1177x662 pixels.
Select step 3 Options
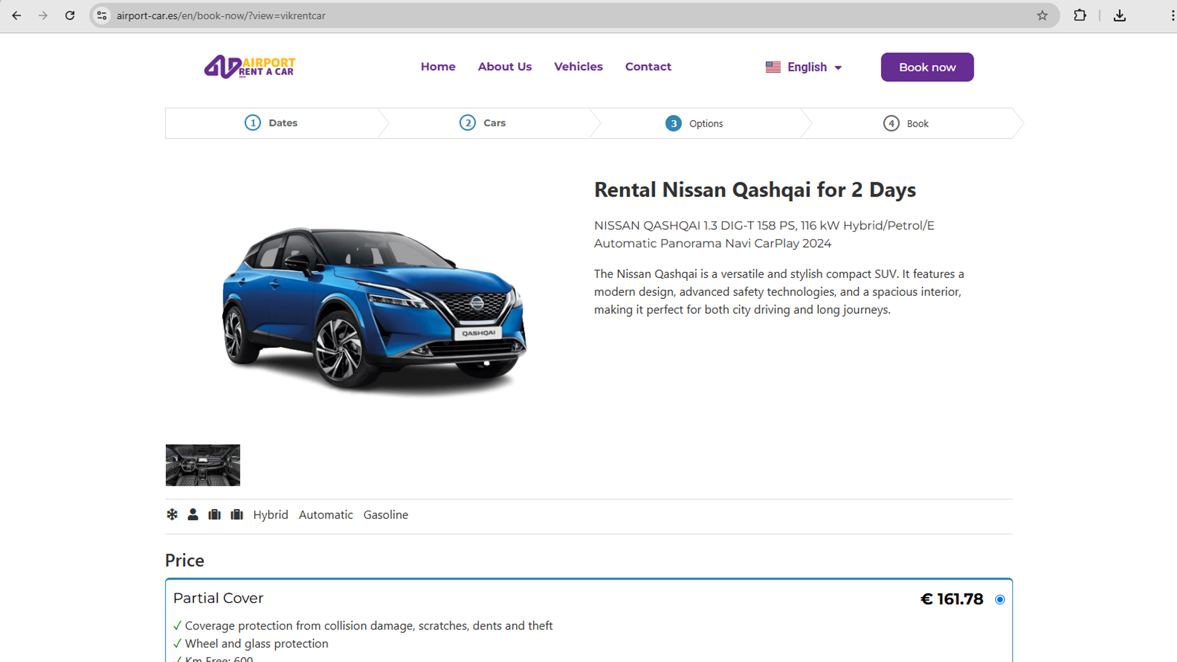[694, 124]
